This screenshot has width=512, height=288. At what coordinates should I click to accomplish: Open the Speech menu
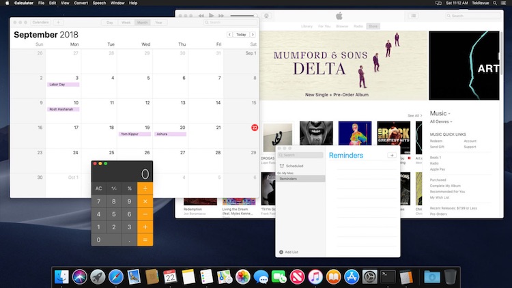[x=99, y=3]
